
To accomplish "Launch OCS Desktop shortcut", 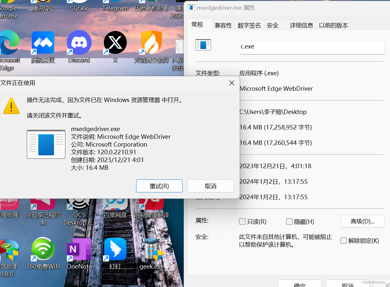I will click(79, 213).
